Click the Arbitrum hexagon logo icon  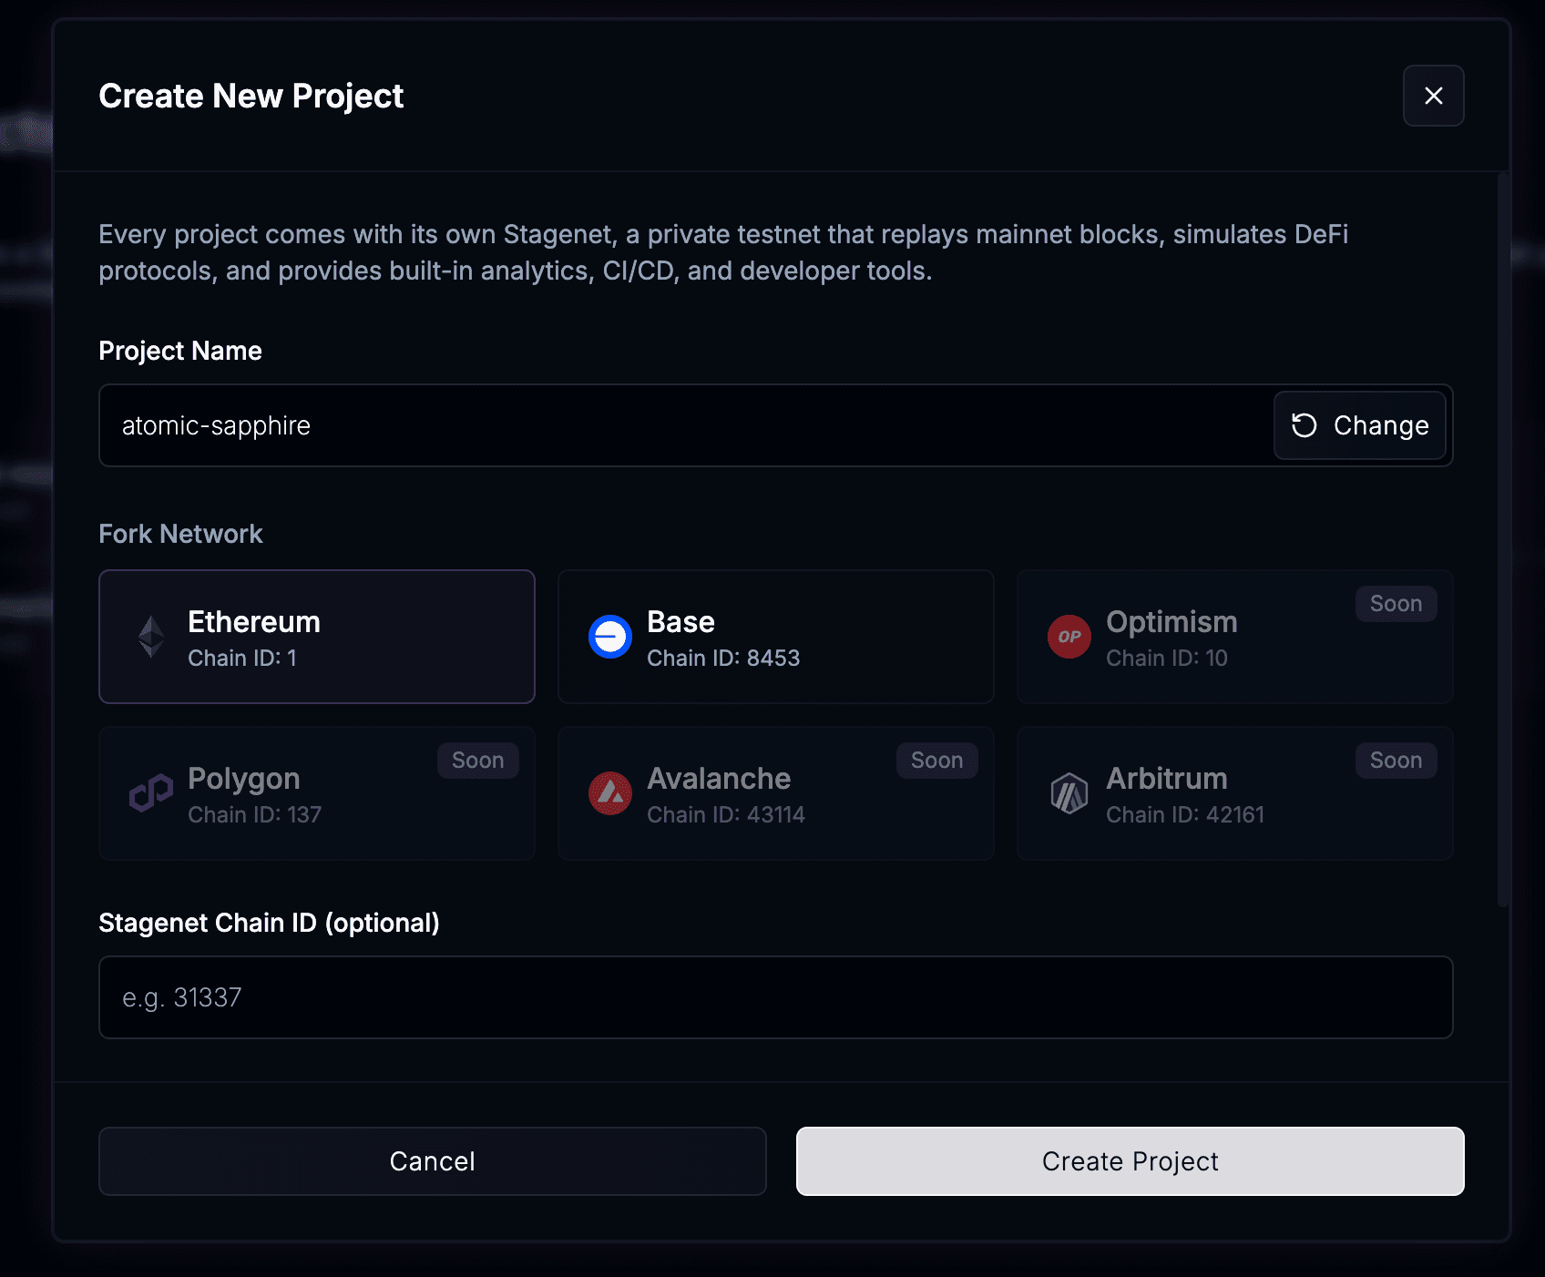1069,793
